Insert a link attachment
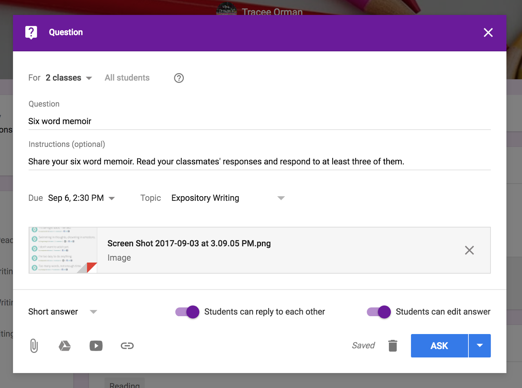This screenshot has height=388, width=522. (127, 346)
